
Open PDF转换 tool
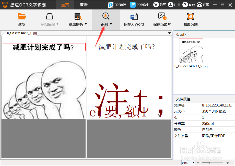coord(117,5)
